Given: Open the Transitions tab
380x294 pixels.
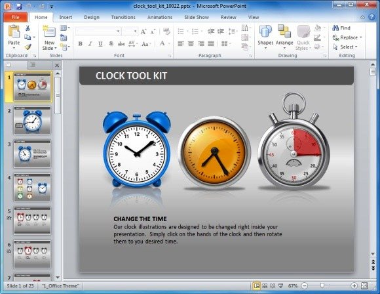Looking at the screenshot, I should click(x=123, y=17).
